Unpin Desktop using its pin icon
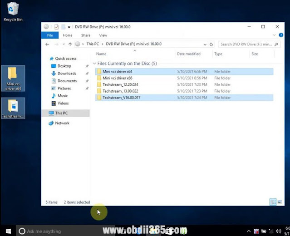The height and width of the screenshot is (236, 290). (x=87, y=66)
